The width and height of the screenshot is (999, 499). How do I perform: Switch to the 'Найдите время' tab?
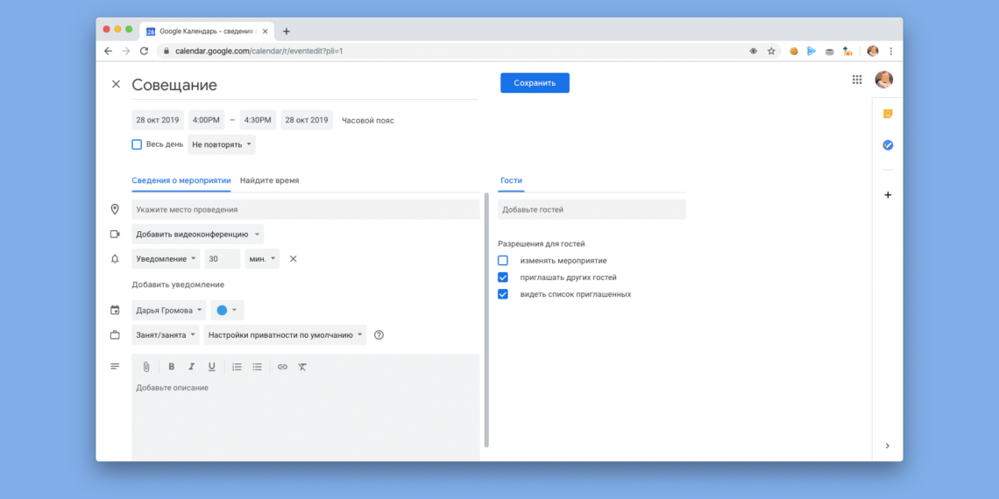coord(269,180)
